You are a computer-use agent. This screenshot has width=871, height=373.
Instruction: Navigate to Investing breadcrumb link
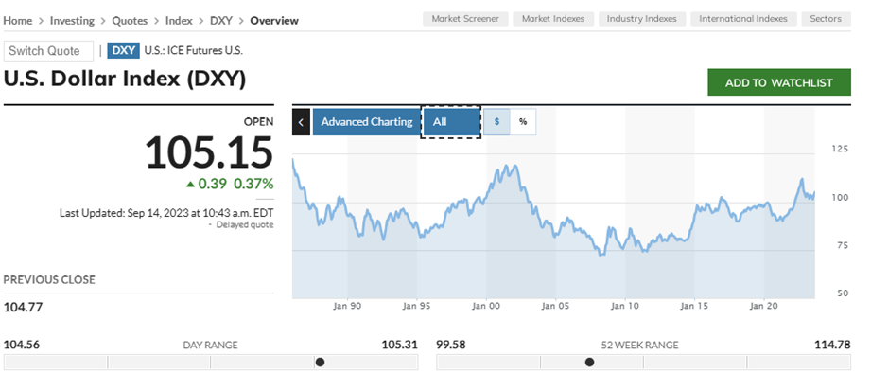(72, 21)
